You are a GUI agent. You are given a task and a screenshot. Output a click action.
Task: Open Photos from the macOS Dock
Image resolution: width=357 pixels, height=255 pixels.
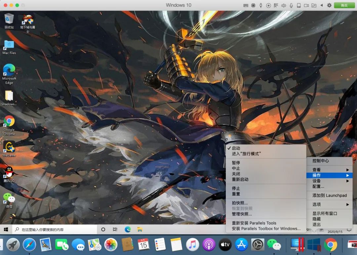click(x=111, y=245)
